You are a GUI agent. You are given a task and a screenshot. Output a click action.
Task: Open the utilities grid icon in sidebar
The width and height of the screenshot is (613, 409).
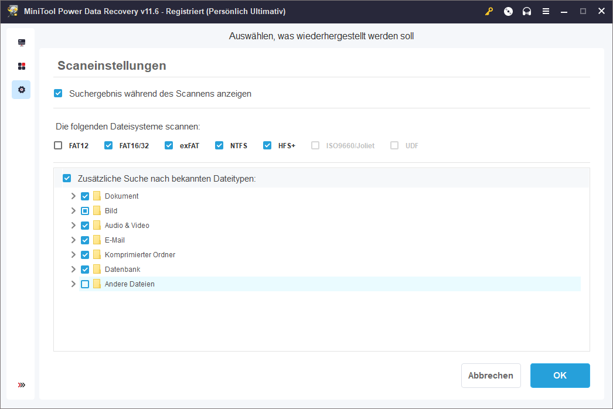(x=22, y=66)
